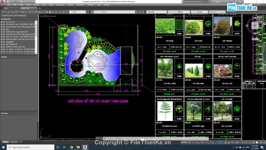Click the Top view label in viewport
This screenshot has height=150, width=266.
(42, 16)
